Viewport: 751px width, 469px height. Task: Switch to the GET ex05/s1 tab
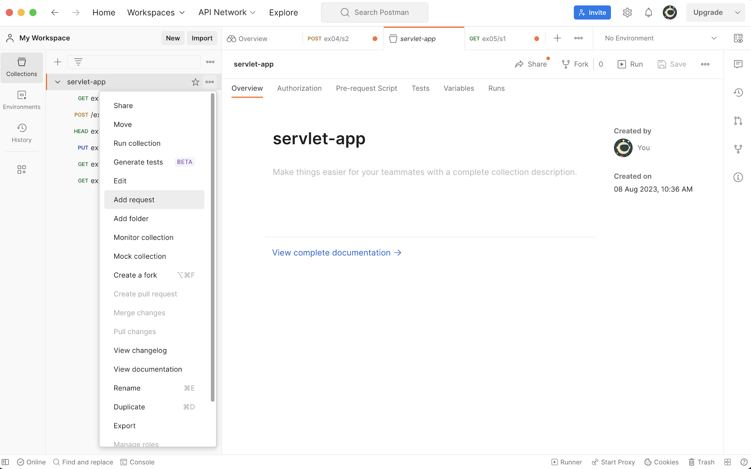click(x=504, y=39)
